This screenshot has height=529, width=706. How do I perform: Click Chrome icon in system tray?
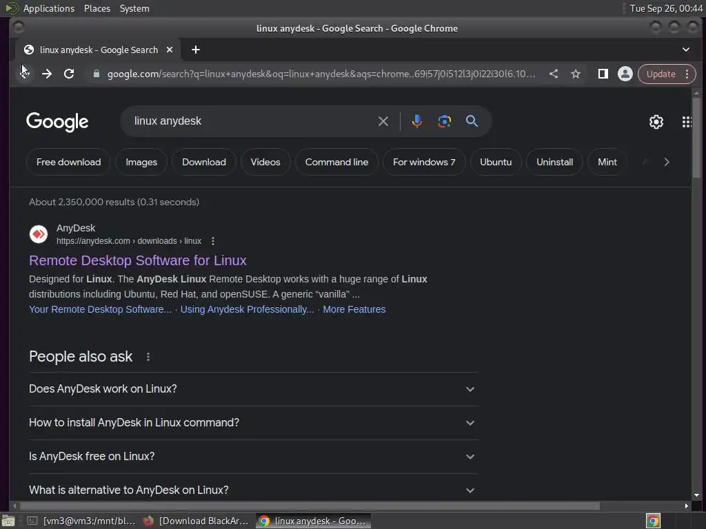click(653, 521)
